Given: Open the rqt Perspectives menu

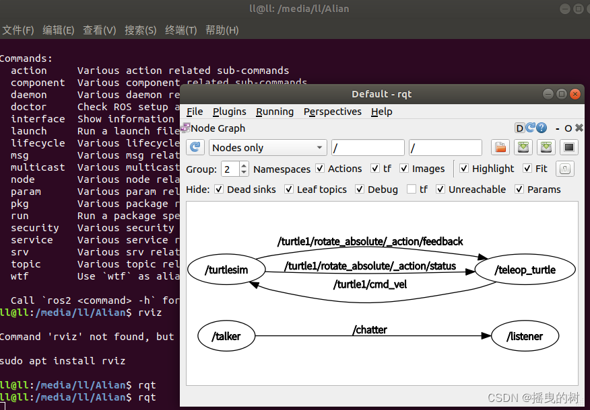Looking at the screenshot, I should click(x=333, y=112).
